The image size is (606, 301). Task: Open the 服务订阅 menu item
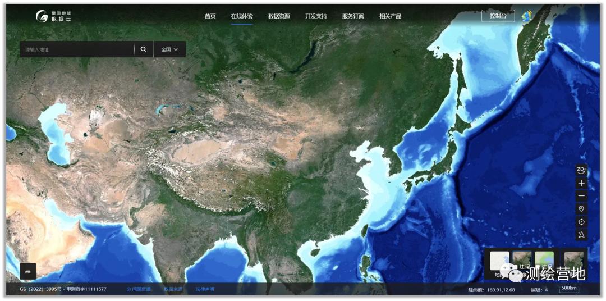point(353,16)
